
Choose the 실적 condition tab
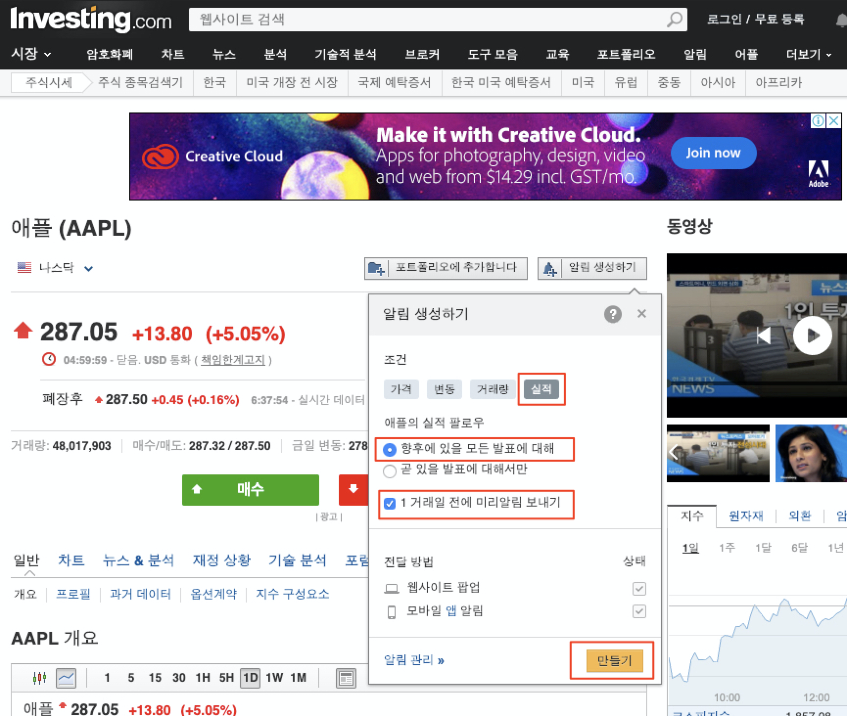coord(541,389)
